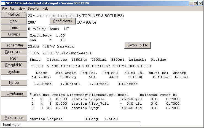Click the 'Month.Day= 1.00' line
Image resolution: width=204 pixels, height=128 pixels.
click(47, 35)
